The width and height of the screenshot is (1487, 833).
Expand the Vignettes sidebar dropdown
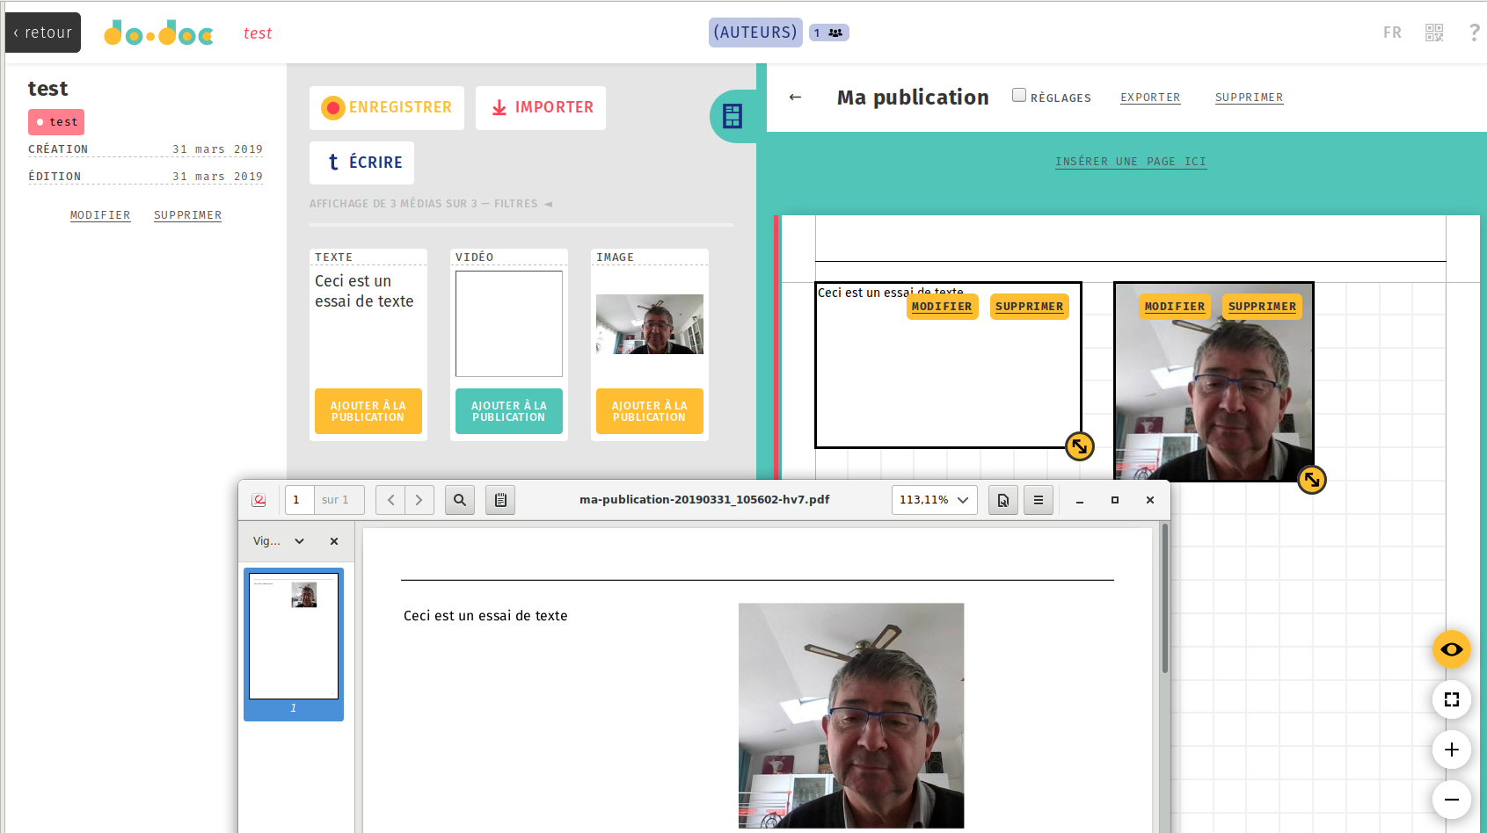coord(299,541)
